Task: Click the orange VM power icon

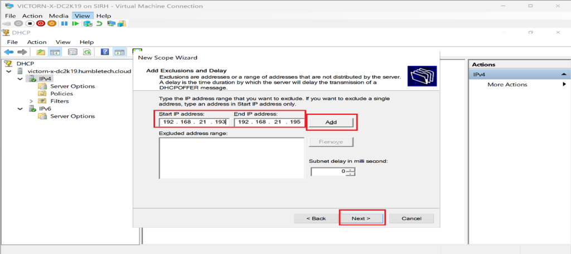Action: coord(51,23)
